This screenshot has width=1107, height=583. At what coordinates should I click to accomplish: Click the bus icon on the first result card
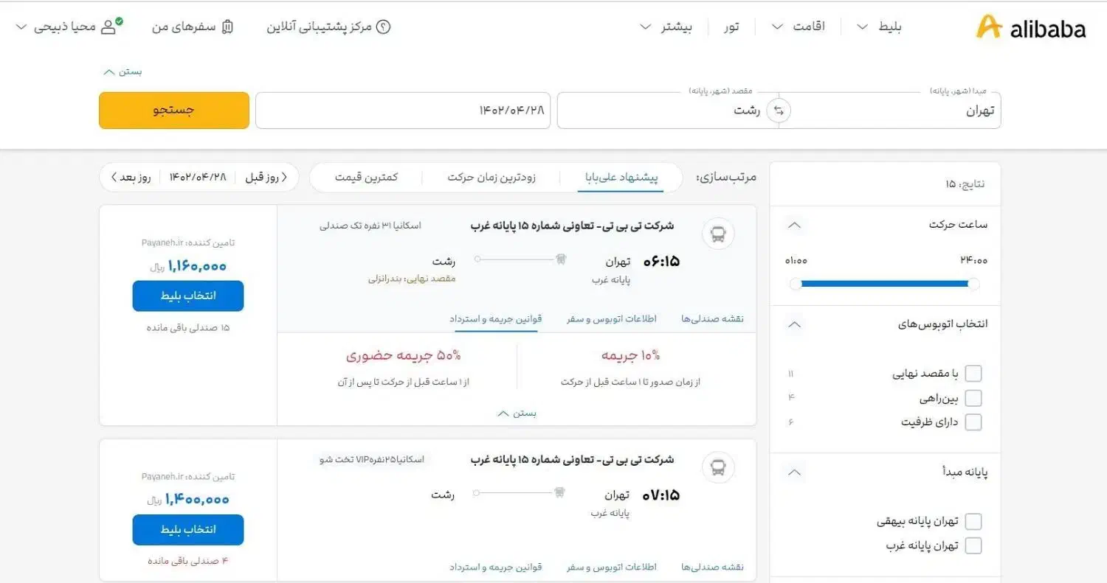[x=717, y=233]
